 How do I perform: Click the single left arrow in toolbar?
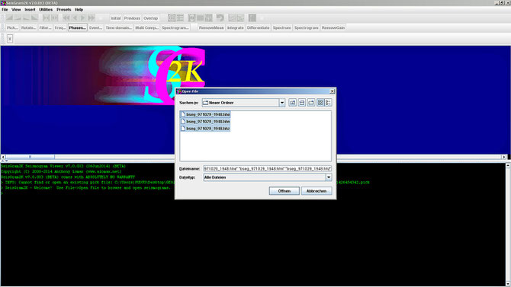tap(75, 18)
